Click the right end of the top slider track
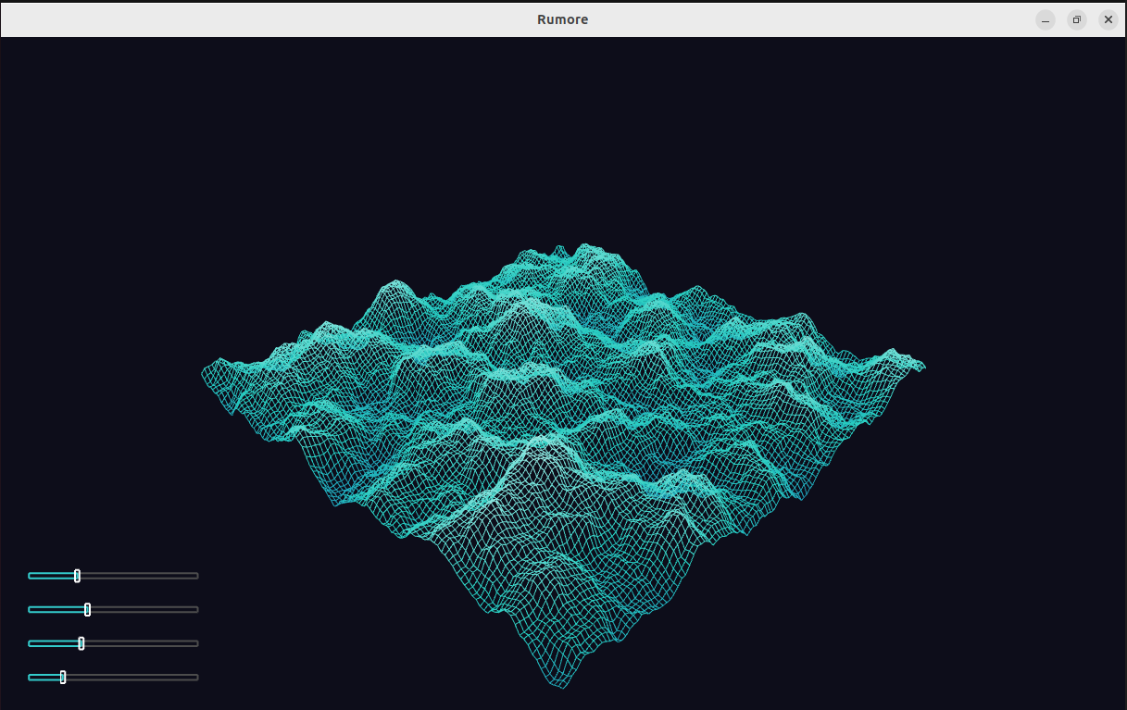Viewport: 1127px width, 710px height. (x=195, y=576)
